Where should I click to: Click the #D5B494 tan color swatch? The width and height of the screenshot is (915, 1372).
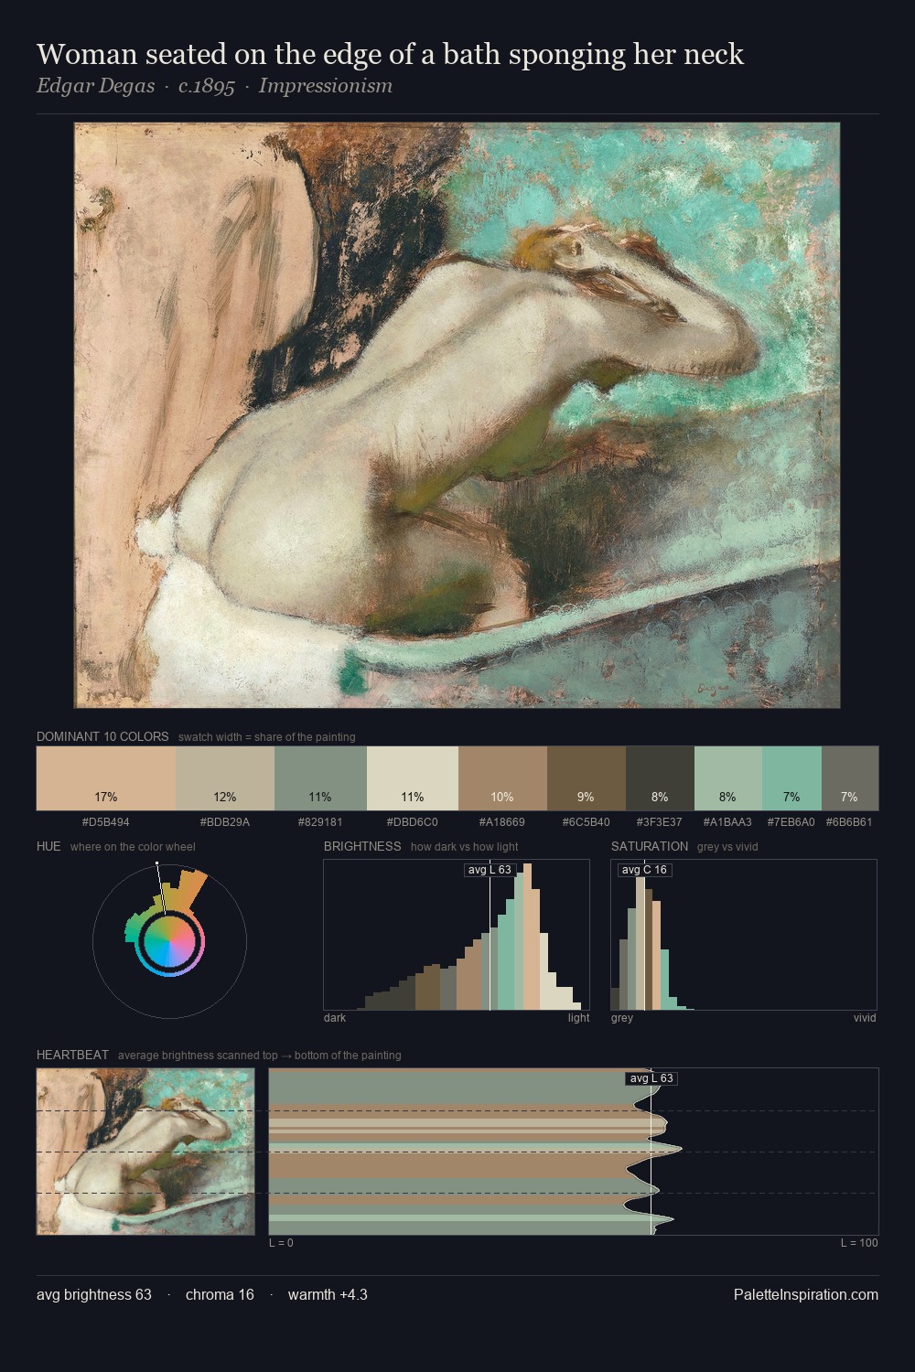[x=106, y=778]
